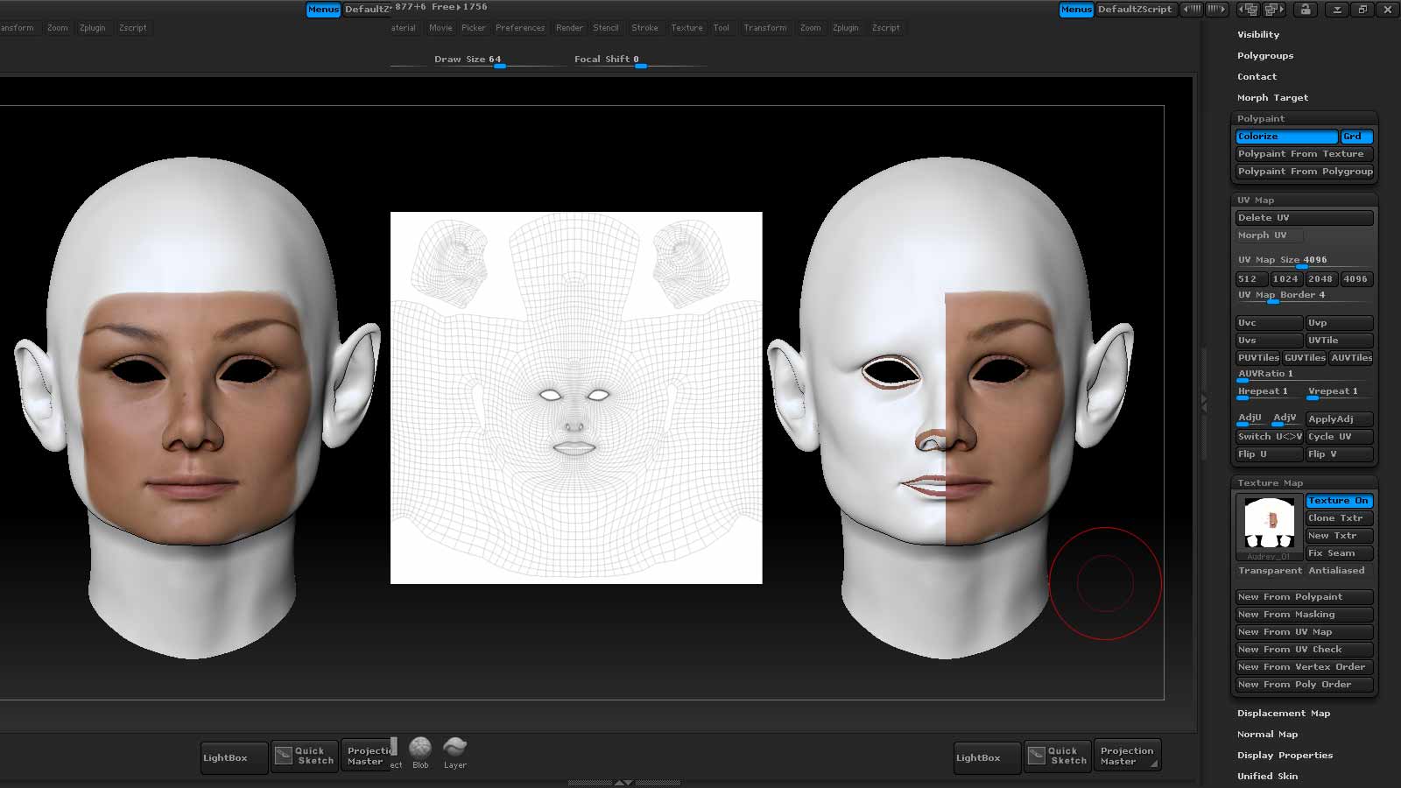Expand the Morph Target section
1401x788 pixels.
coord(1271,97)
